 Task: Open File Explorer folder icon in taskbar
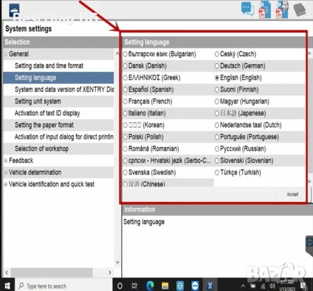pos(165,286)
